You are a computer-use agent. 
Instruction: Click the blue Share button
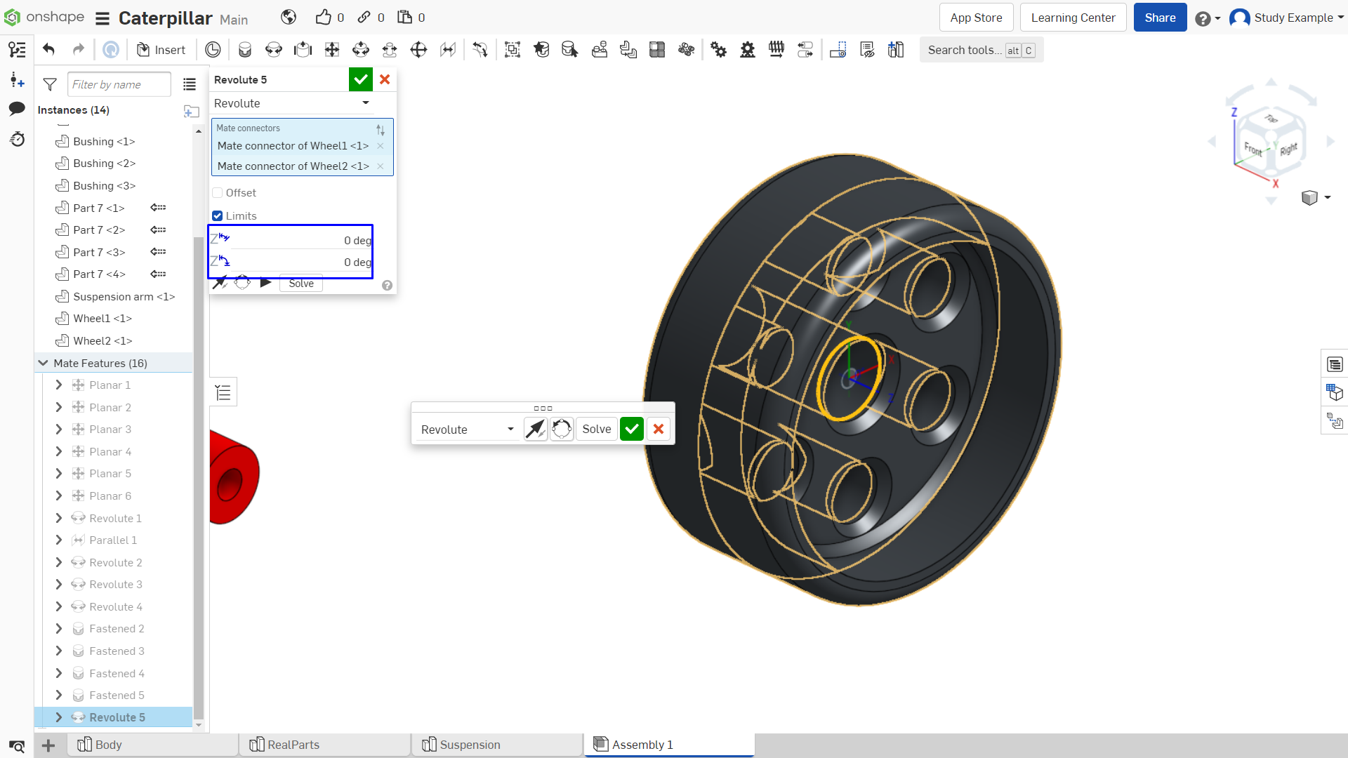[x=1160, y=18]
